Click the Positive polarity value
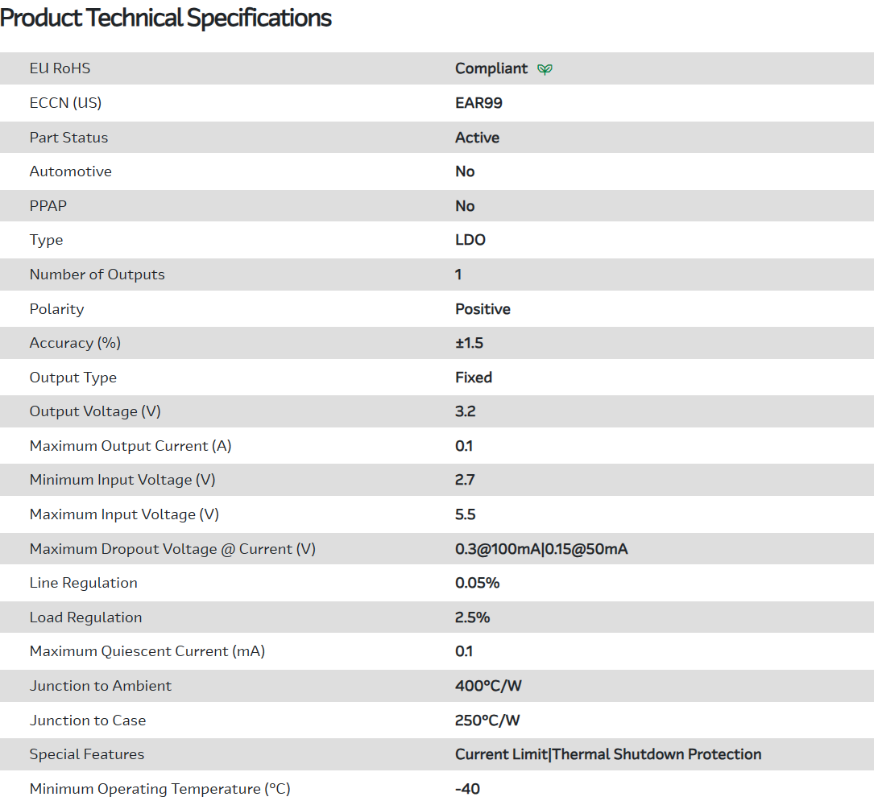The height and width of the screenshot is (801, 874). pyautogui.click(x=483, y=309)
